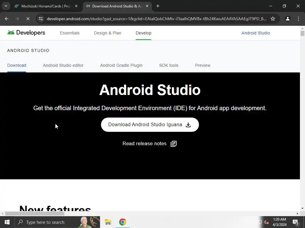The width and height of the screenshot is (305, 228).
Task: Stop loading the page
Action: coord(28,19)
